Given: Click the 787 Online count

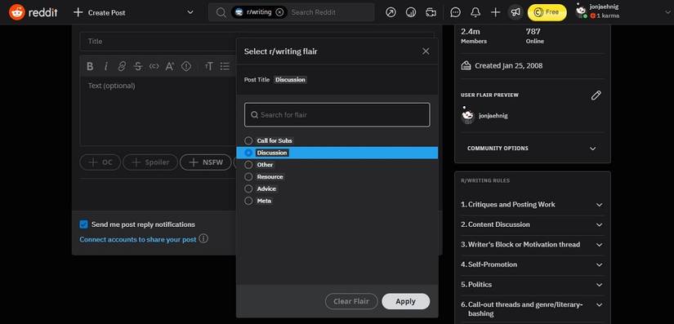Looking at the screenshot, I should pyautogui.click(x=535, y=36).
